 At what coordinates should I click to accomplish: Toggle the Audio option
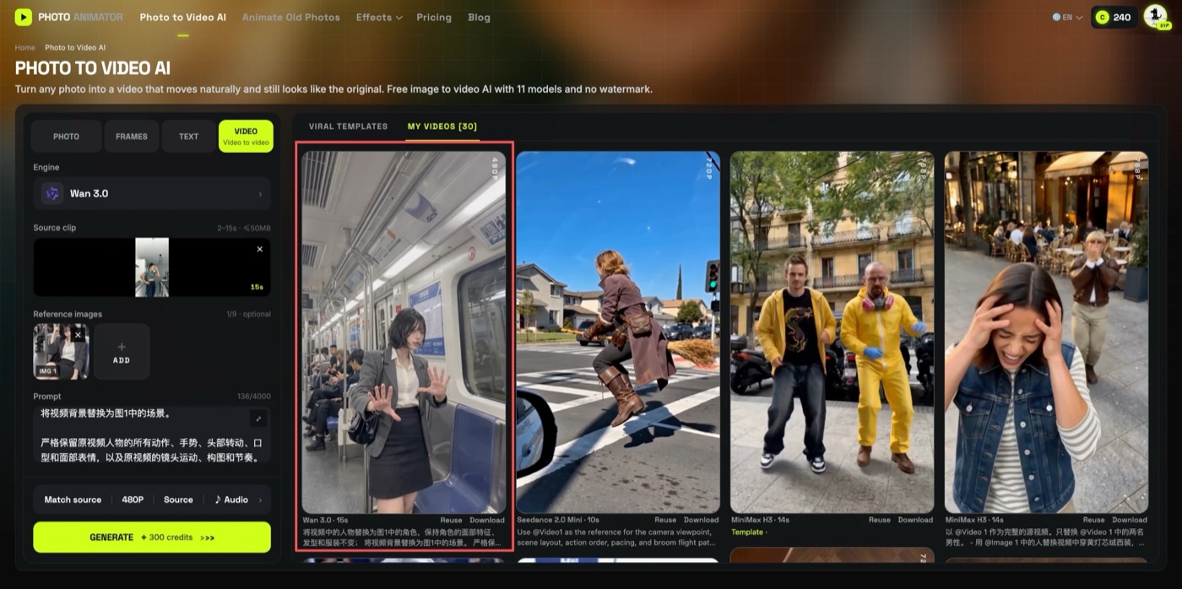231,500
